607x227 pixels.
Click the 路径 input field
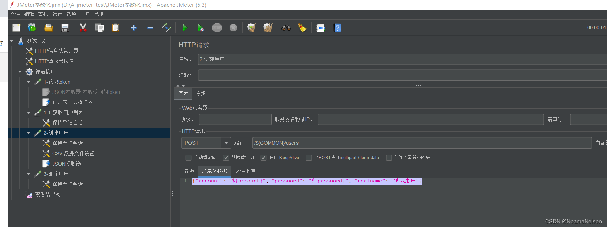click(x=422, y=143)
